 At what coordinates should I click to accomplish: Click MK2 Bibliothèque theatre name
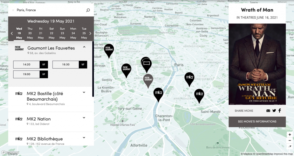tap(45, 139)
